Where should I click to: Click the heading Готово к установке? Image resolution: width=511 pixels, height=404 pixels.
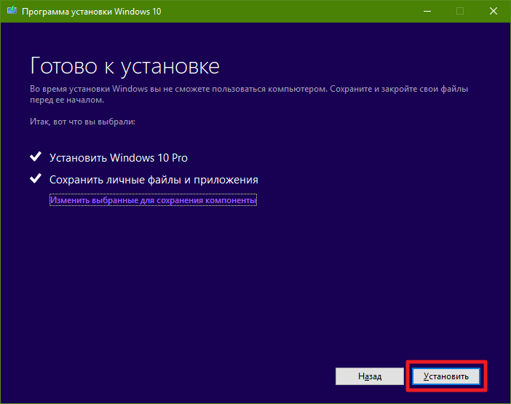[124, 66]
